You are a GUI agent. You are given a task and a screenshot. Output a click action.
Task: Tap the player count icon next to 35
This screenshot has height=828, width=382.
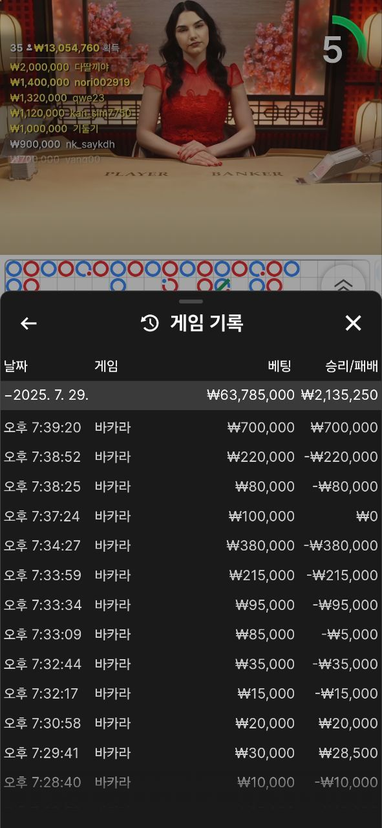click(x=29, y=48)
